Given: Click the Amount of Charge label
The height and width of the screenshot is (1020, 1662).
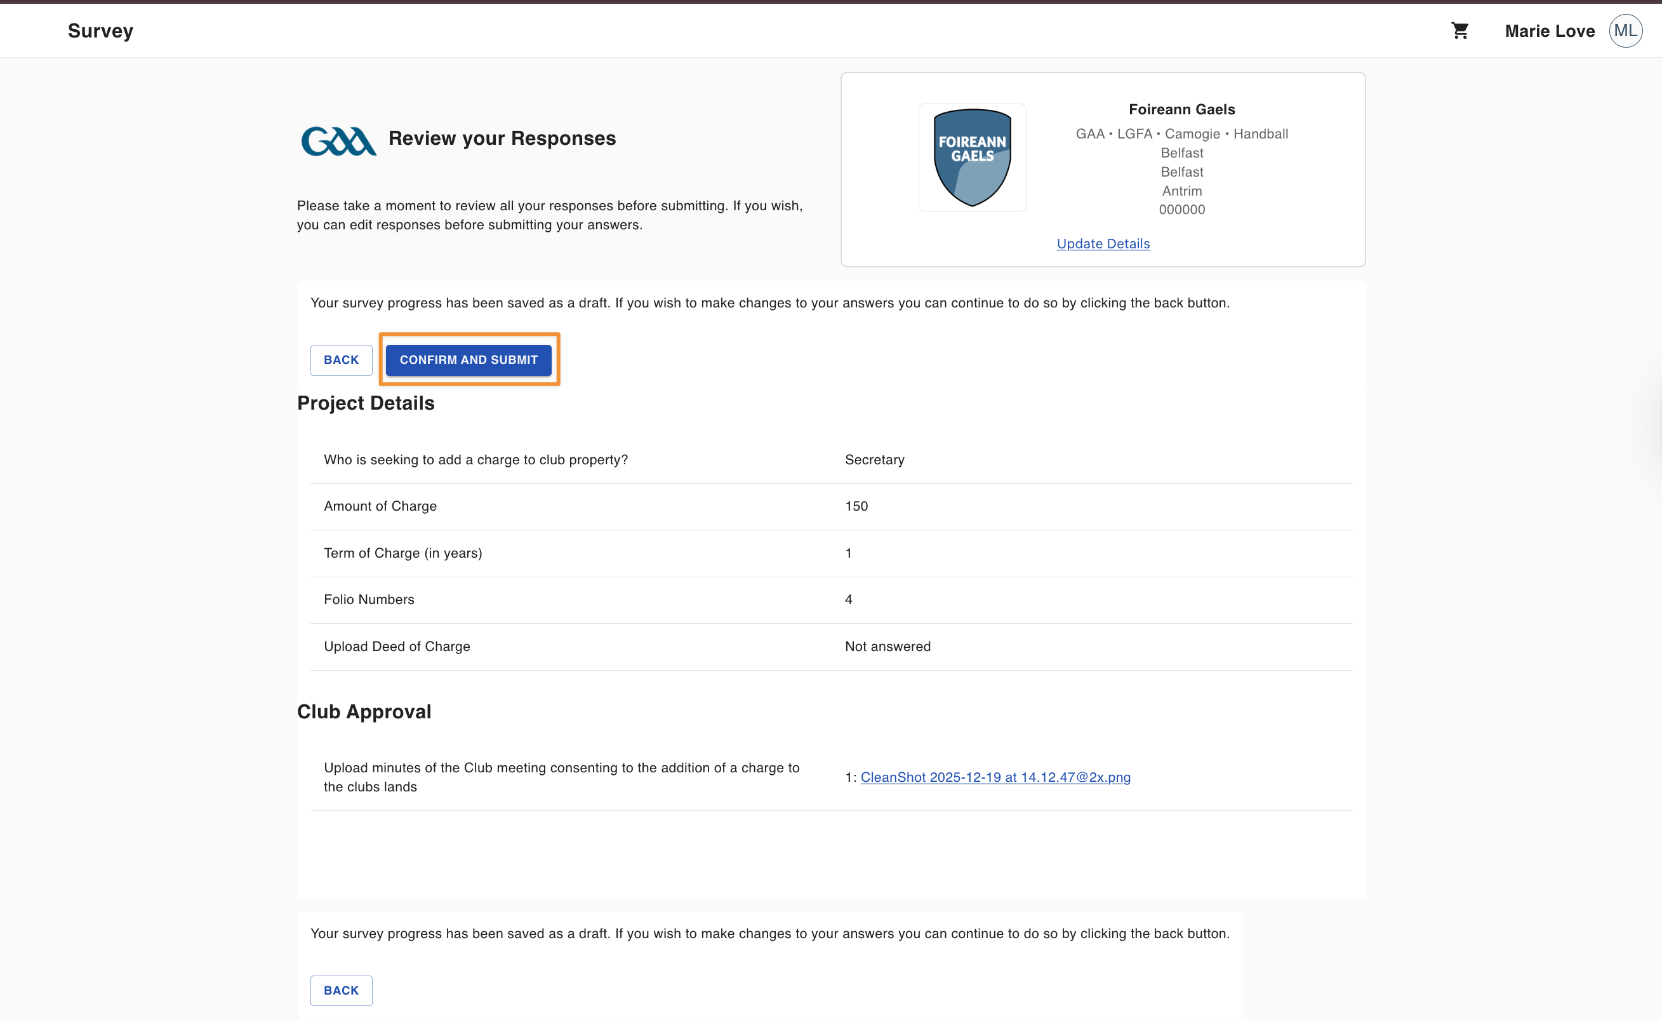Looking at the screenshot, I should click(x=380, y=506).
